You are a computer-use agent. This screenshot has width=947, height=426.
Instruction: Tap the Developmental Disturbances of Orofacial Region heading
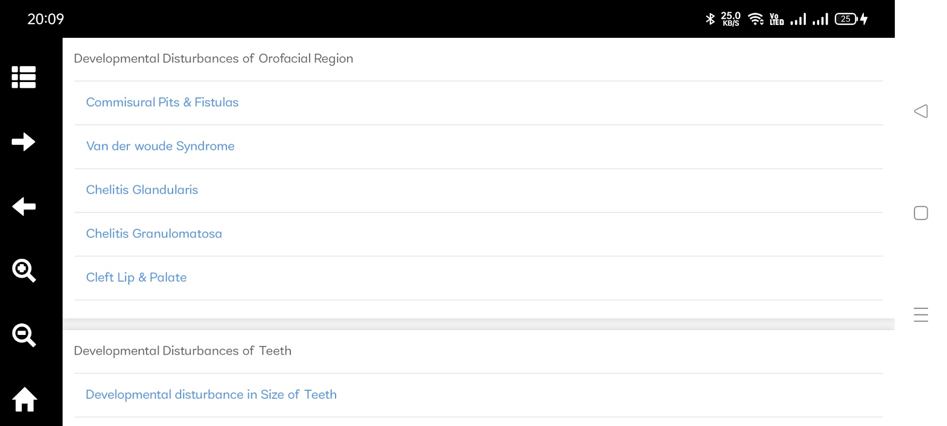tap(214, 59)
